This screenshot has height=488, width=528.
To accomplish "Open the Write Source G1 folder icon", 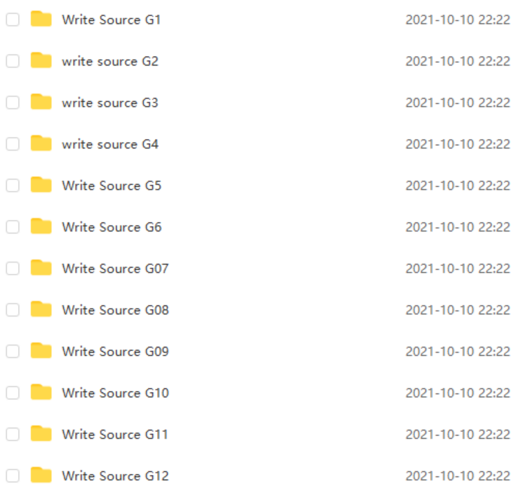I will (41, 19).
